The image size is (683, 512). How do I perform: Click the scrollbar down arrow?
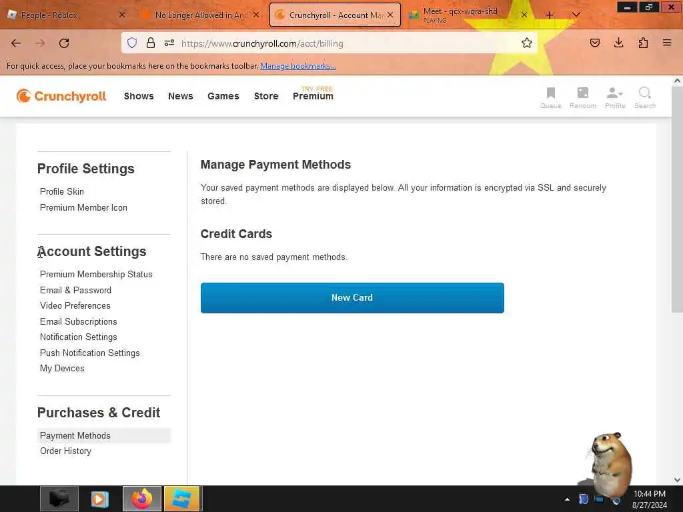coord(676,479)
